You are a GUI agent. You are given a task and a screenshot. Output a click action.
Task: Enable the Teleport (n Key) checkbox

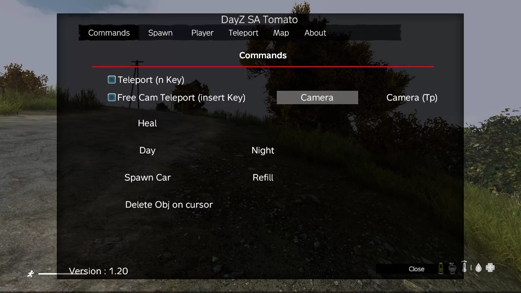click(x=112, y=80)
